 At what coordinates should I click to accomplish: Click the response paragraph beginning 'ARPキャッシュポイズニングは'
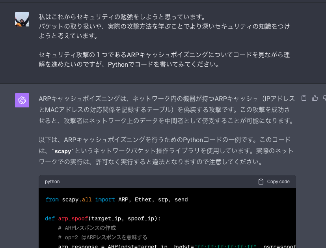click(x=167, y=109)
